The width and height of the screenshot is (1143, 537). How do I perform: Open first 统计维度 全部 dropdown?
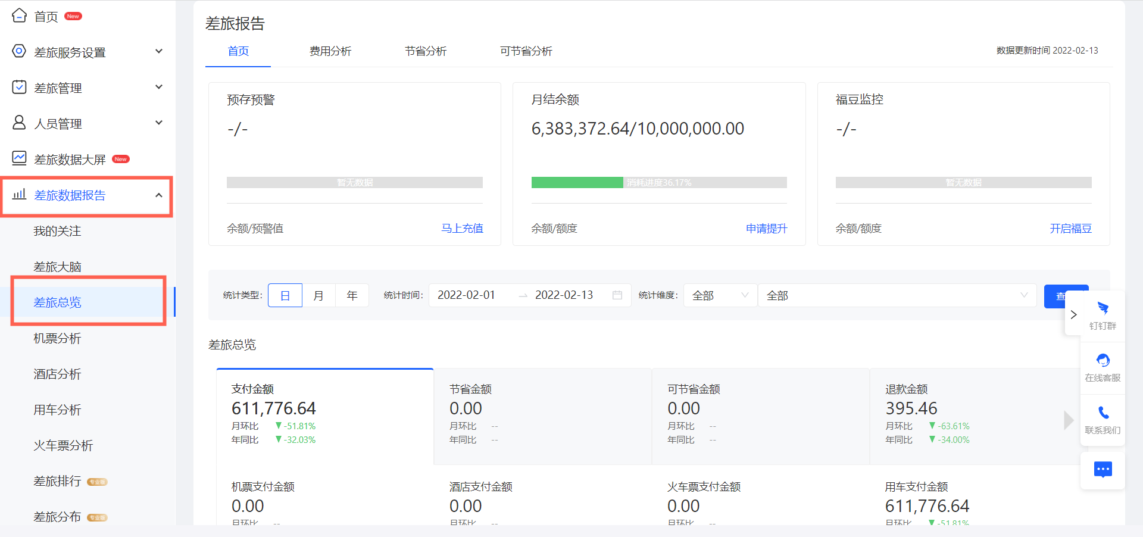(x=720, y=295)
